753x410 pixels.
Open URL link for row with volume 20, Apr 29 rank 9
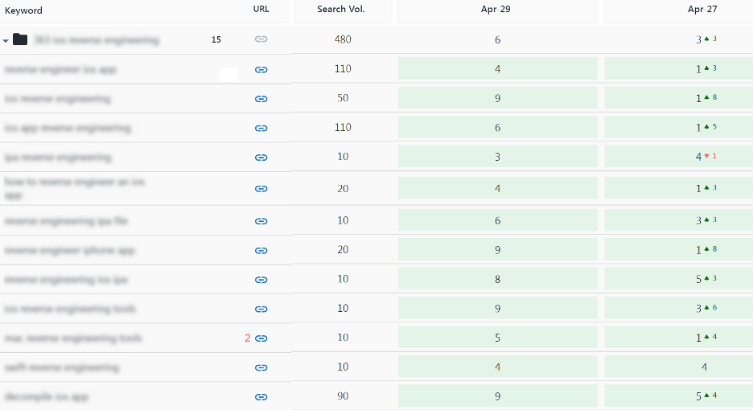(261, 251)
